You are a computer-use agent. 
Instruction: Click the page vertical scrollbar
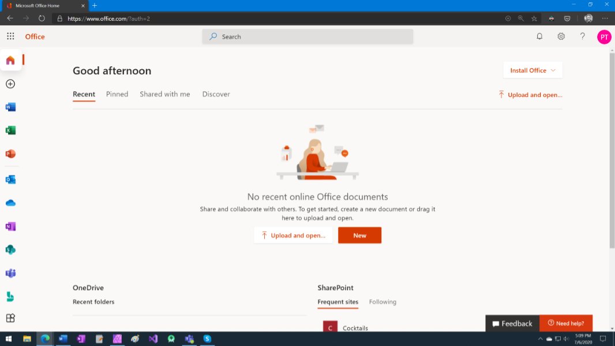coord(612,151)
